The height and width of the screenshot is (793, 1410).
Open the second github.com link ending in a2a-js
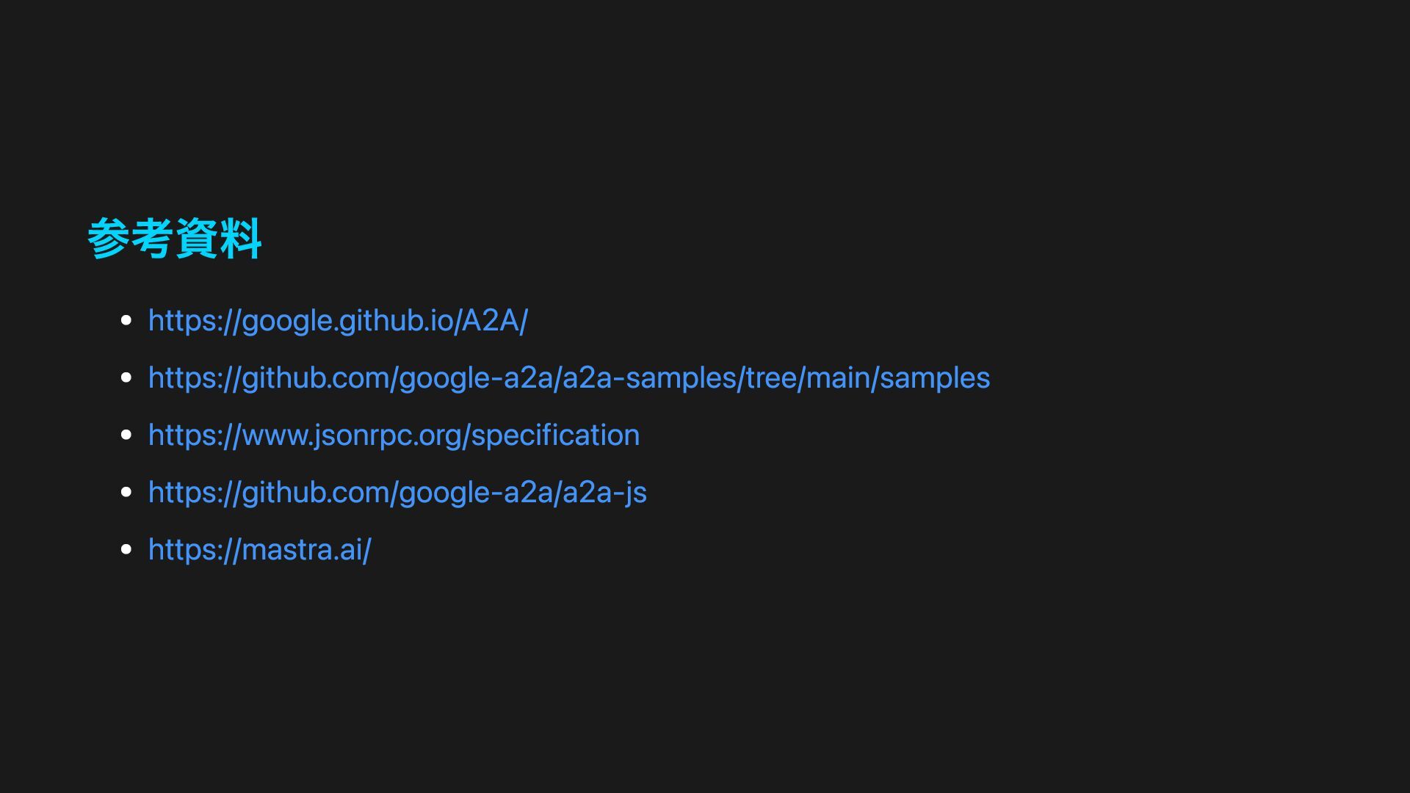[397, 493]
